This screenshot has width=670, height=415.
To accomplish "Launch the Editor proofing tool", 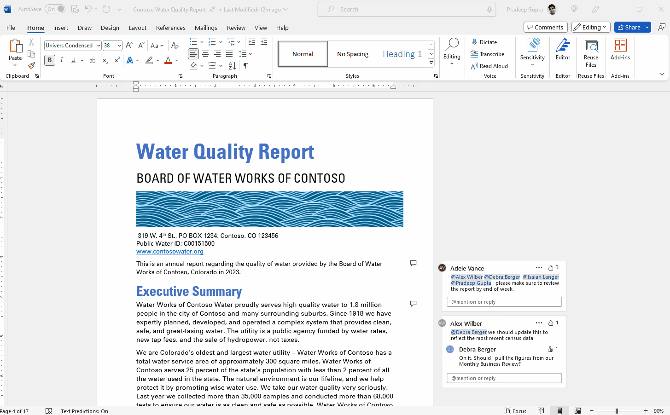I will 563,50.
